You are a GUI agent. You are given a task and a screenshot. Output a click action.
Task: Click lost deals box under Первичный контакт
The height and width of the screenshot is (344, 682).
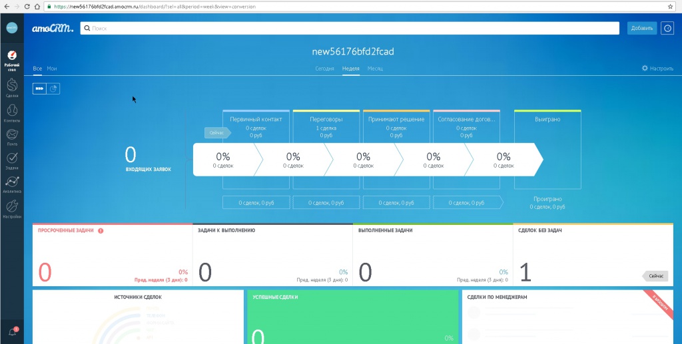(x=256, y=203)
